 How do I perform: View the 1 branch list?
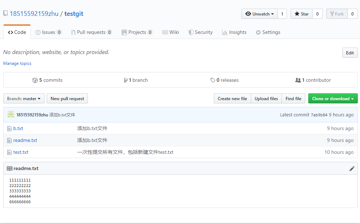tap(136, 80)
